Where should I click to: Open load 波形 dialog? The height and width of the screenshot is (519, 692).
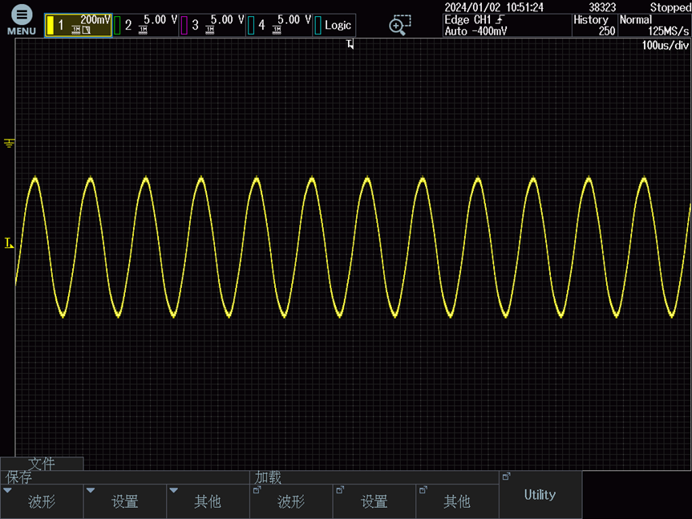coord(291,501)
